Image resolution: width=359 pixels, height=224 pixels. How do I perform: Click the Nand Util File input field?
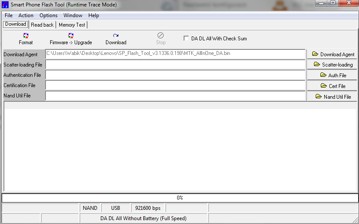[x=175, y=96]
